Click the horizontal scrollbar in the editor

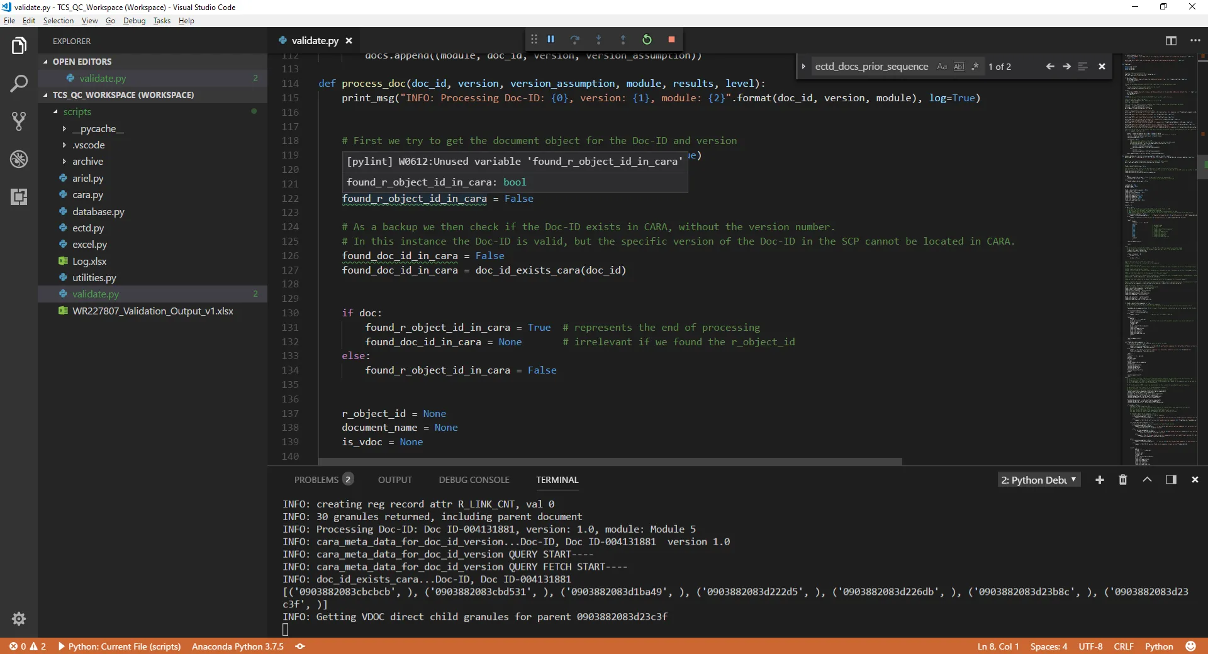click(x=610, y=462)
